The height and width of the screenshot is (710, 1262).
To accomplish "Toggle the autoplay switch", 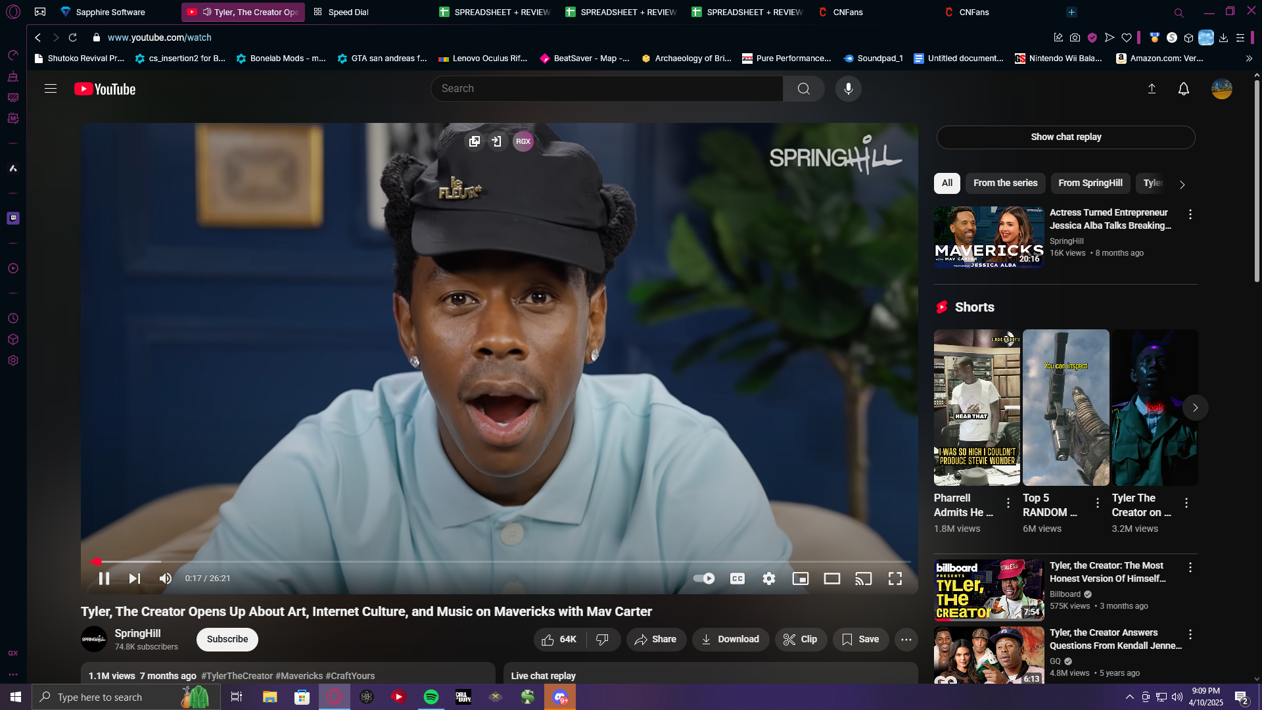I will click(704, 579).
